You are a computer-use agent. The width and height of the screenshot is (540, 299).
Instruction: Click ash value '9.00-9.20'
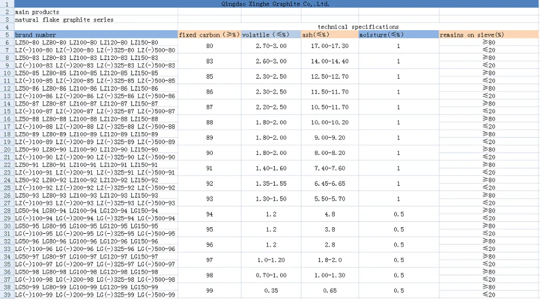330,138
